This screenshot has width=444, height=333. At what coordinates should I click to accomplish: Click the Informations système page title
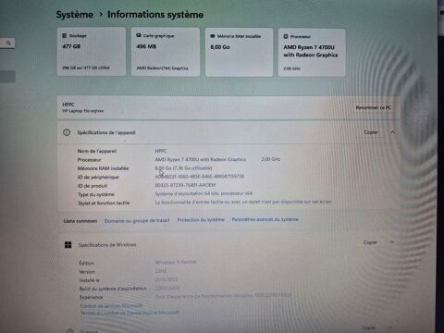tap(155, 15)
